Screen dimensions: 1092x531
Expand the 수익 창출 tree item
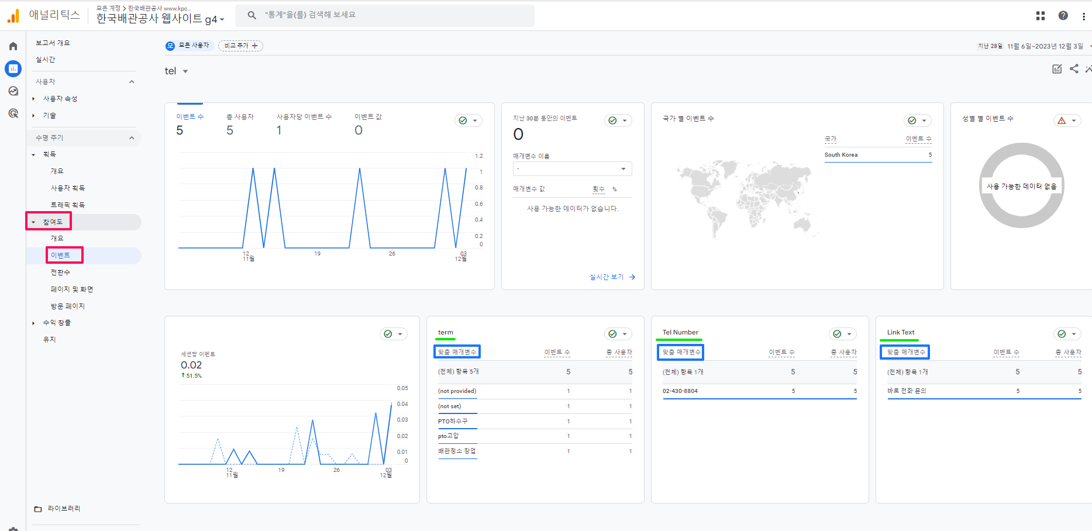coord(33,323)
